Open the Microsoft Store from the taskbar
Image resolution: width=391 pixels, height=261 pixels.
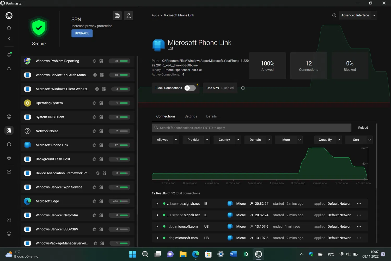[x=208, y=254]
